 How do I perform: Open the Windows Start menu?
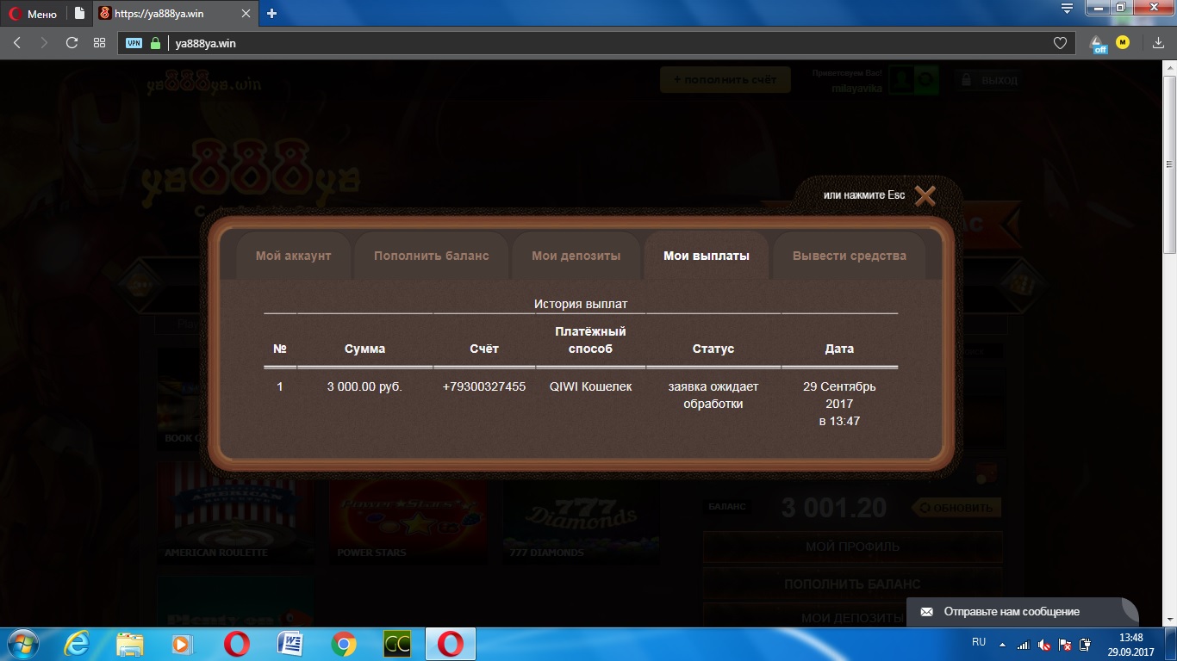coord(22,644)
